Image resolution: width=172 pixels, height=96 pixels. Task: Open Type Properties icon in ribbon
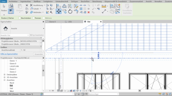(11, 6)
